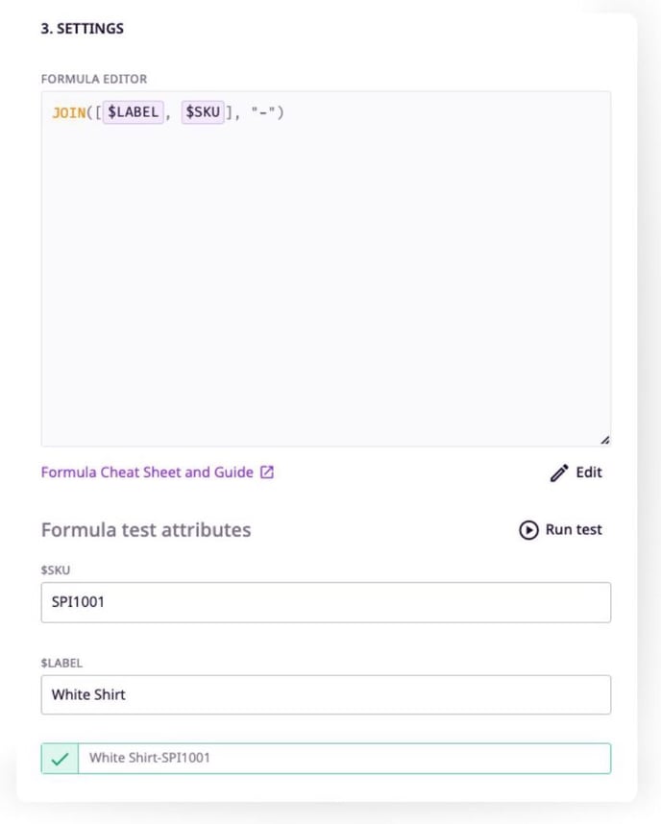661x824 pixels.
Task: Click the pencil icon next to Edit
Action: 559,472
